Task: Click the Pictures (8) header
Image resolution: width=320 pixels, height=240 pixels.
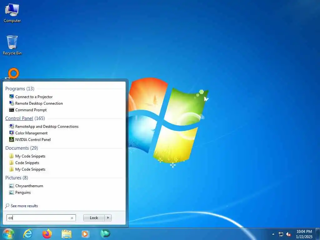Action: pos(17,178)
